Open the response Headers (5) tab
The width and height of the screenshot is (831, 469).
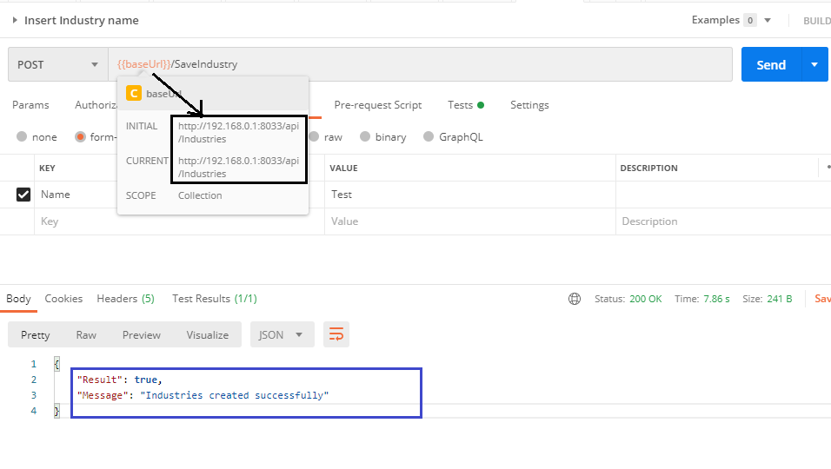(125, 299)
